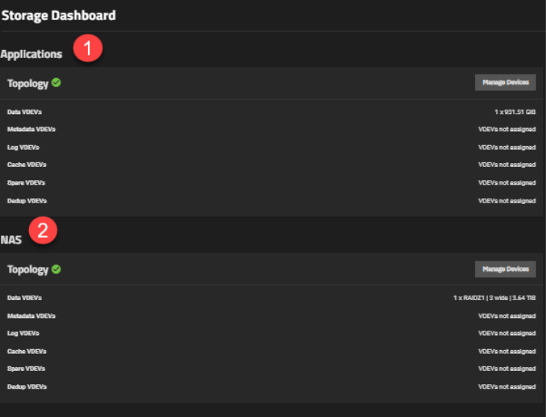The width and height of the screenshot is (546, 417).
Task: Click the green health checkmark for NAS Topology
Action: [x=57, y=269]
